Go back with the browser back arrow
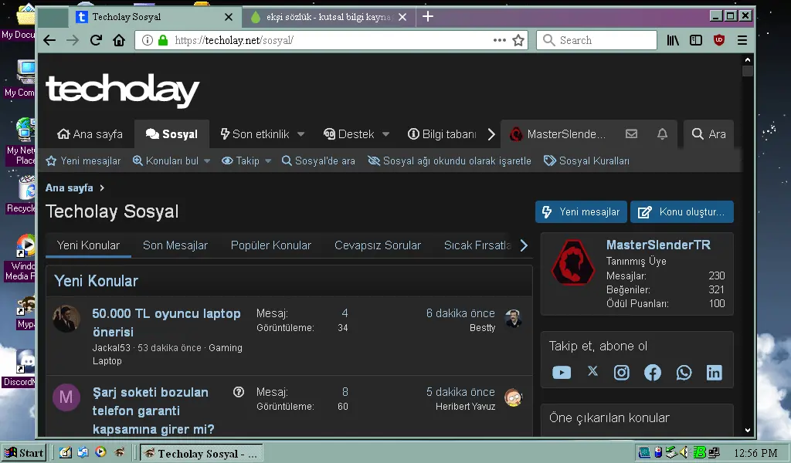Viewport: 791px width, 463px height. coord(49,40)
